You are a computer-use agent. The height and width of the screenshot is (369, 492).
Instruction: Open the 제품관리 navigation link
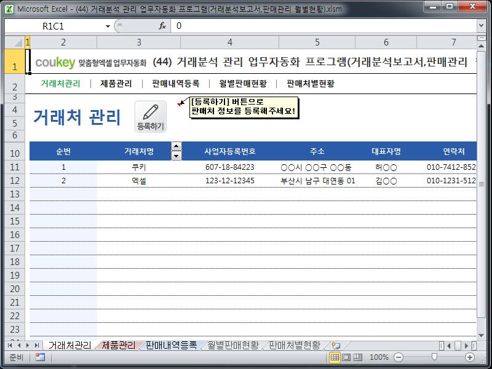(116, 84)
